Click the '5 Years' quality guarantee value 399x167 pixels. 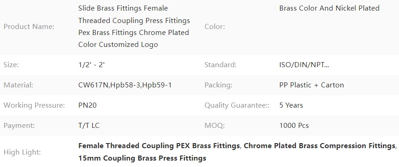291,105
